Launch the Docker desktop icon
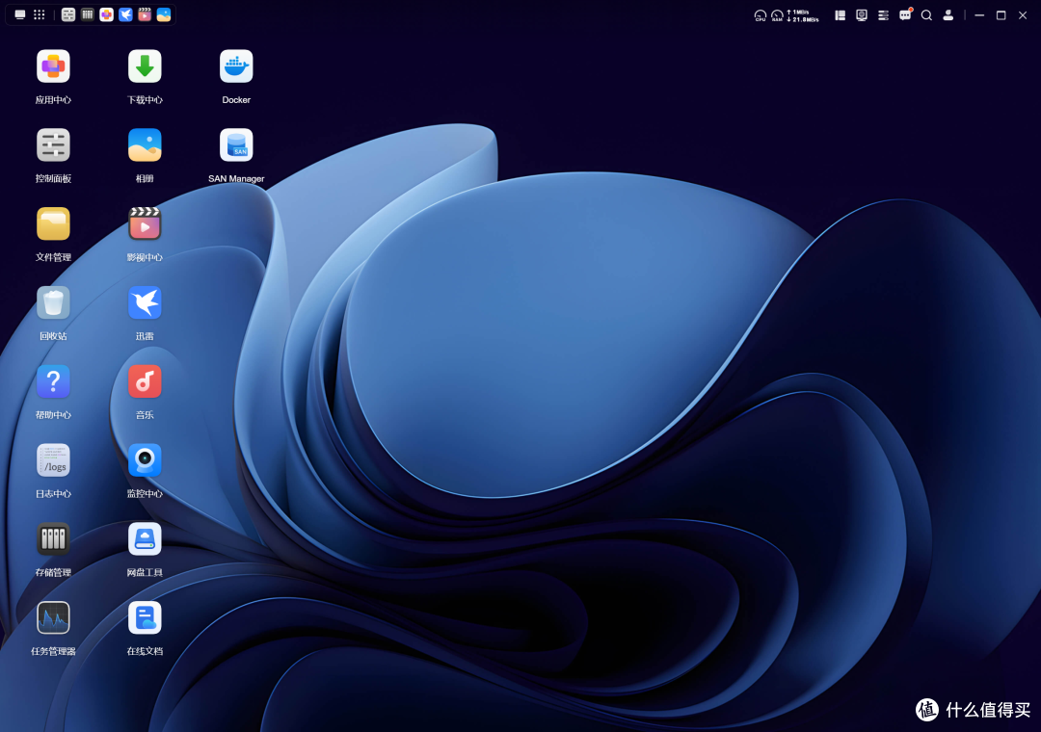Screen dimensions: 1041x732 coord(236,66)
